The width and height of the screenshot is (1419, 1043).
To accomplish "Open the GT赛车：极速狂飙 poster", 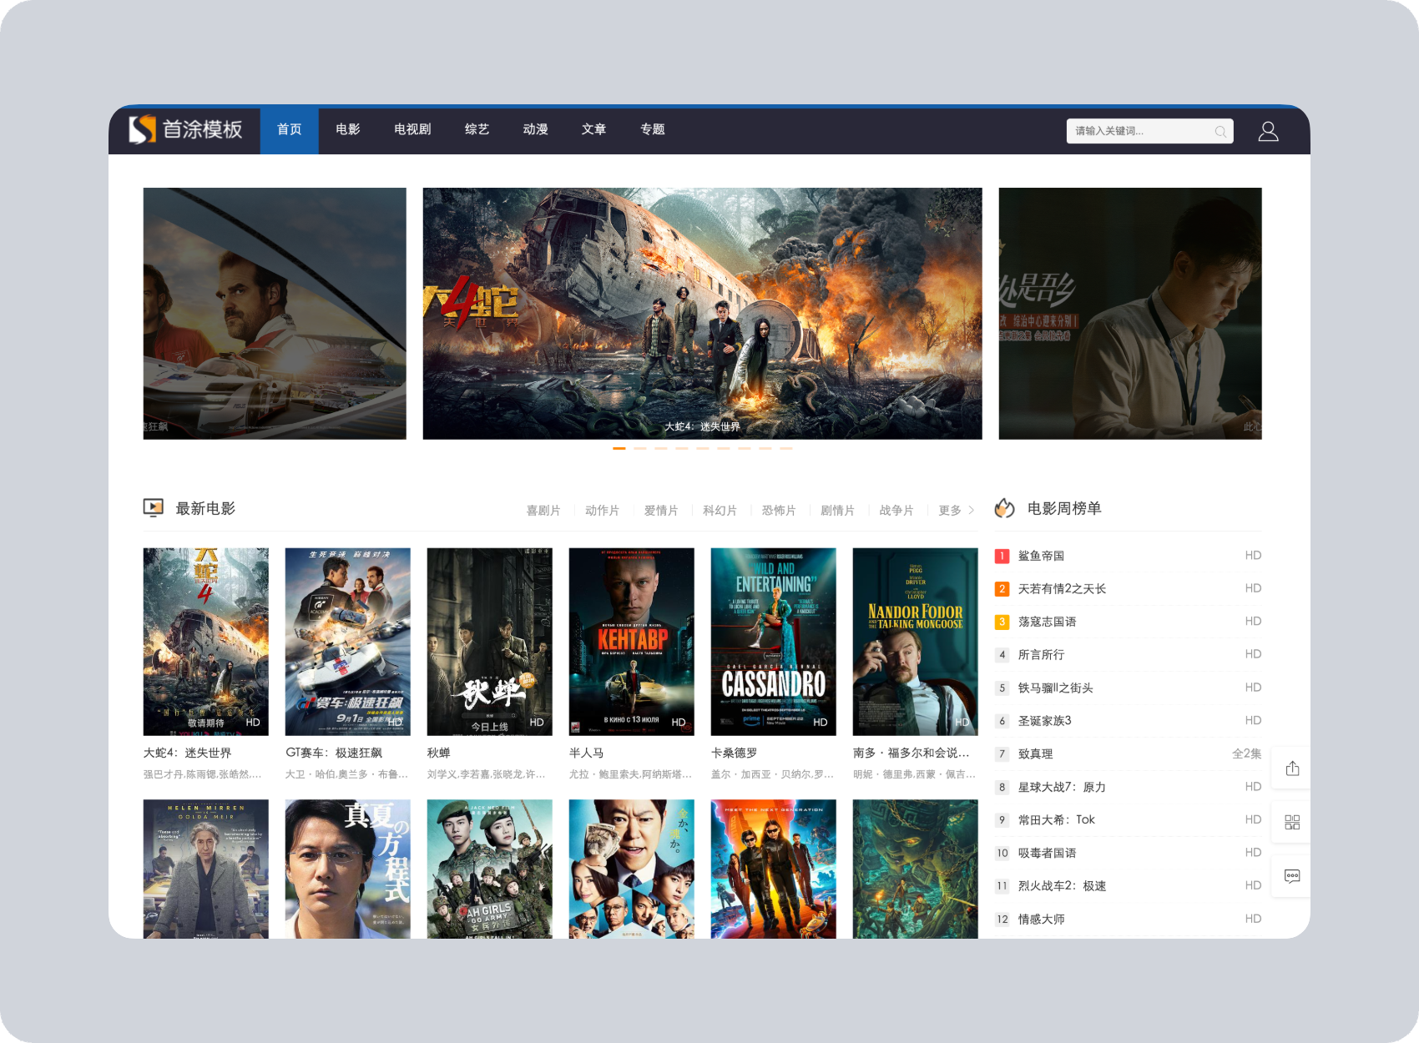I will click(x=348, y=642).
